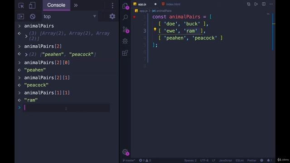The image size is (290, 163).
Task: Click the lightbulb quick fix icon
Action: coord(155,29)
